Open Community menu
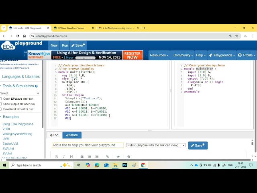Screen dimensions: 257x193 click(x=183, y=55)
